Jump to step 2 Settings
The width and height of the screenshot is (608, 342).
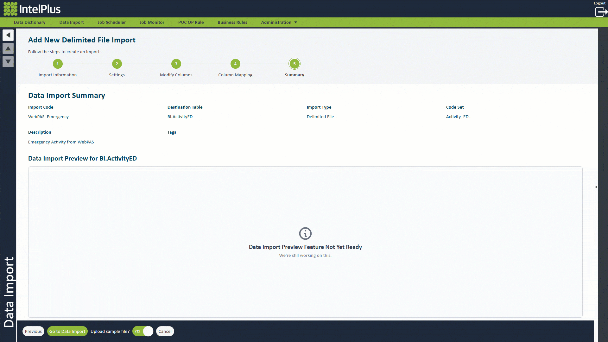tap(117, 64)
